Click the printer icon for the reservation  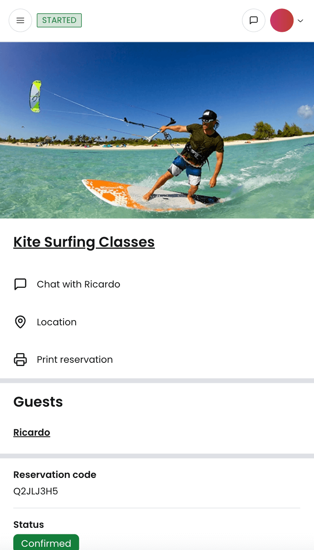point(20,359)
